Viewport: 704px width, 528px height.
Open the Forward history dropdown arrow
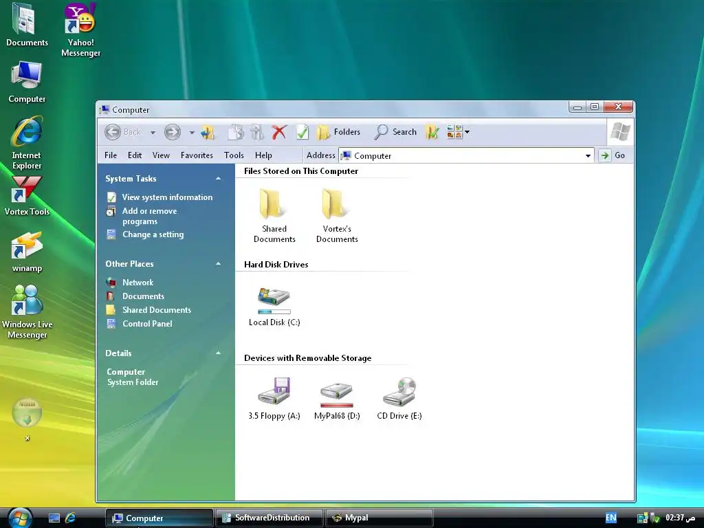coord(192,133)
